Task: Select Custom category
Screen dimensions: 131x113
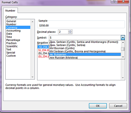Action: coord(18,56)
